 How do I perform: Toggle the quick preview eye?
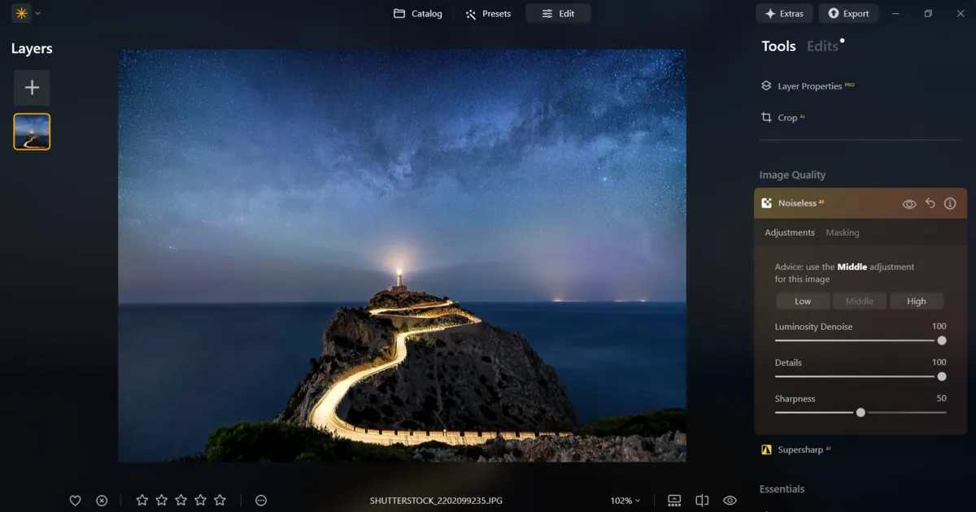click(729, 501)
